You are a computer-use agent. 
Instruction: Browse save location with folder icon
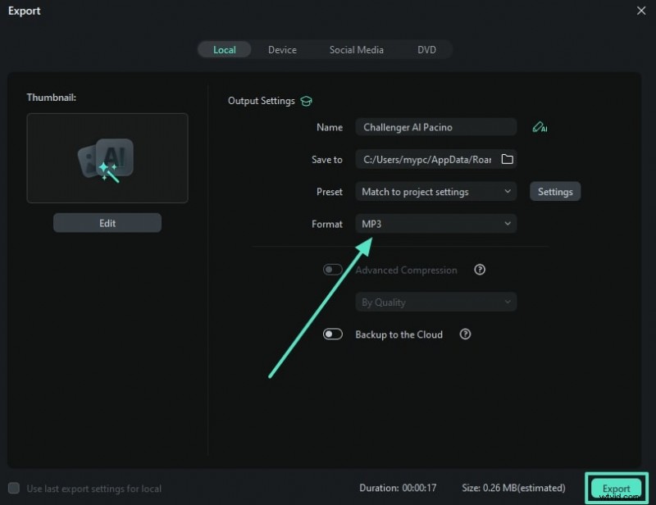507,159
